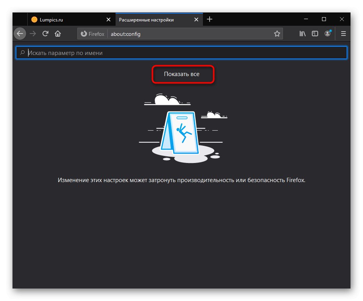Open the Library (bookshelf) icon

(x=302, y=34)
